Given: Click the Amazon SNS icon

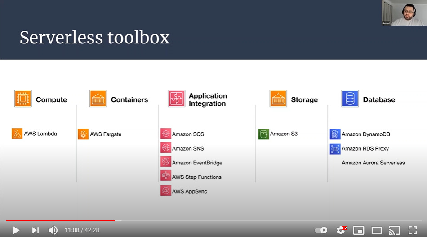Looking at the screenshot, I should [x=166, y=148].
